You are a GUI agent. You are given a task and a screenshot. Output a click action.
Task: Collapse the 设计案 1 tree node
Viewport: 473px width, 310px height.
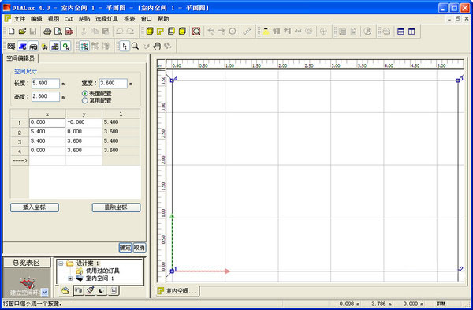coord(61,263)
